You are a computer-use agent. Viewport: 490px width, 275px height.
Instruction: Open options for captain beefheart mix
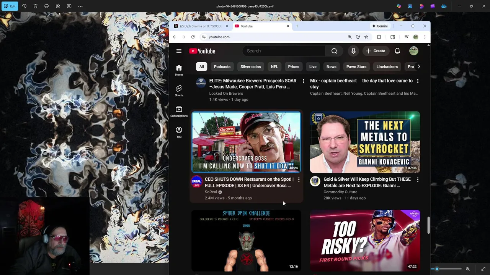pos(418,81)
